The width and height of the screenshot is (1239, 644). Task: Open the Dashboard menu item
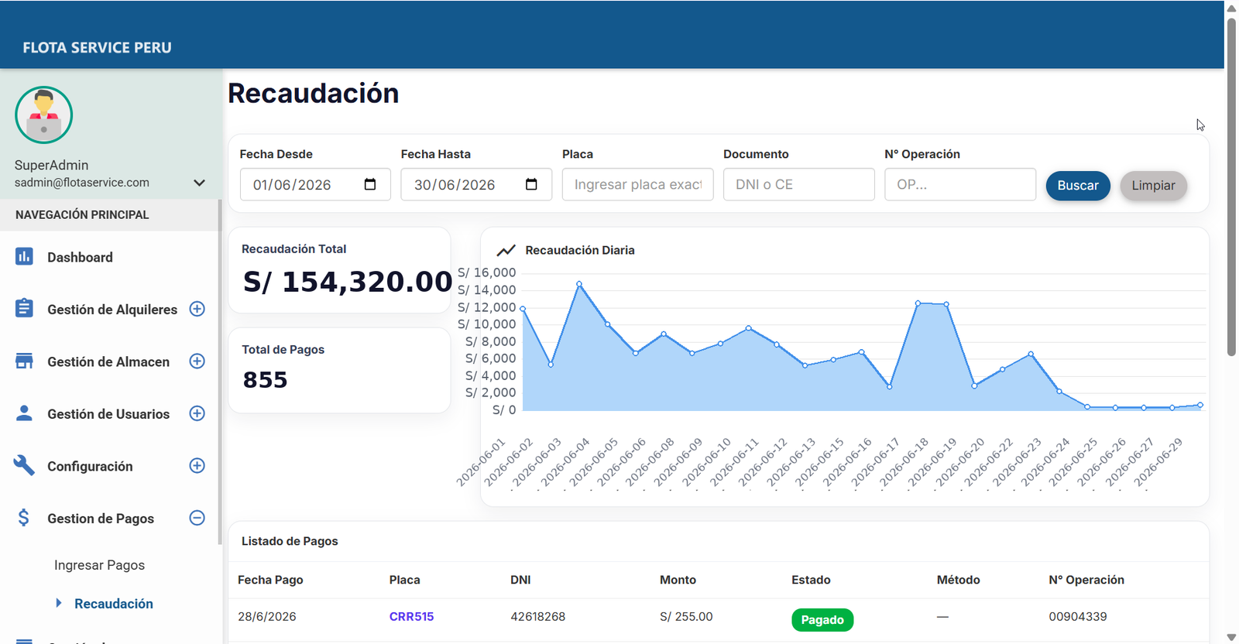[x=80, y=257]
